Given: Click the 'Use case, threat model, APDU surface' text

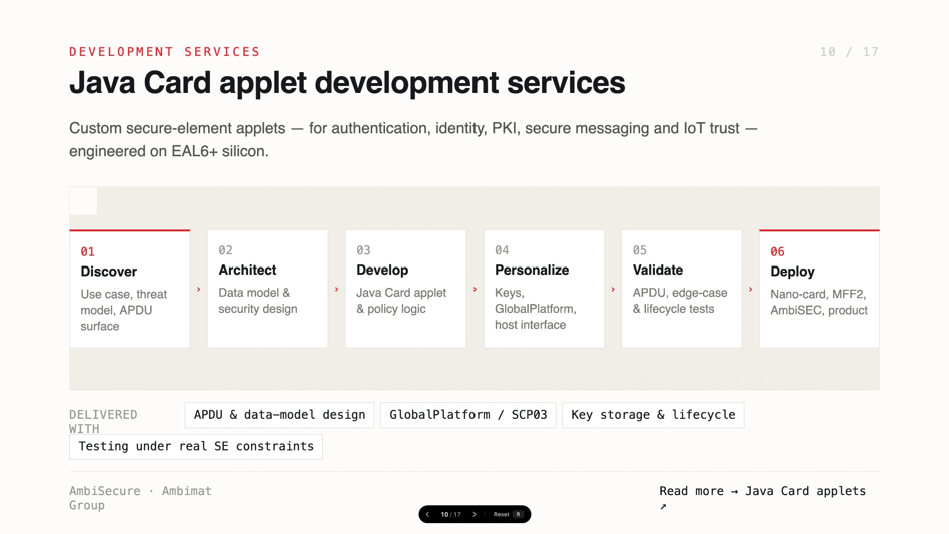Looking at the screenshot, I should (x=124, y=310).
